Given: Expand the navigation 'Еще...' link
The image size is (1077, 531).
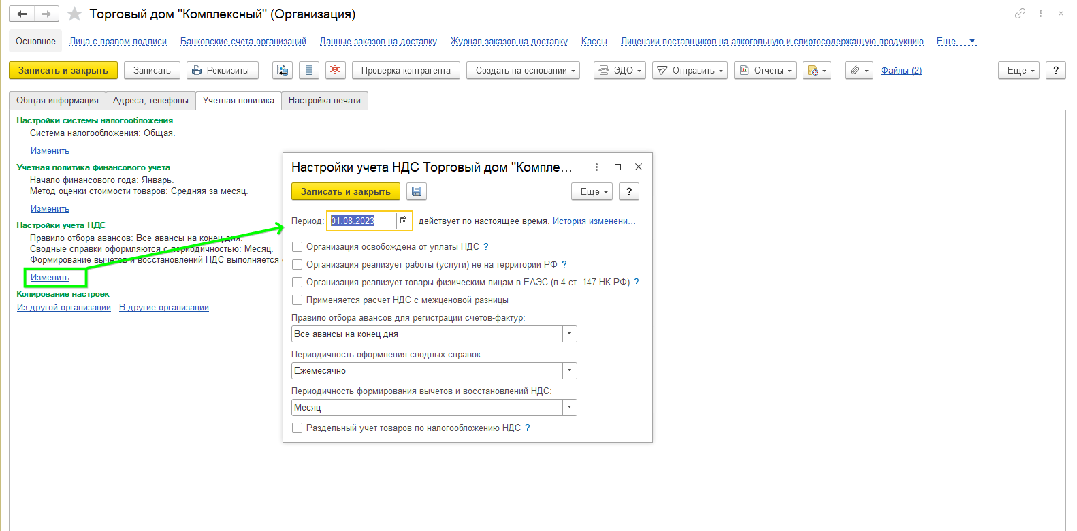Looking at the screenshot, I should 956,41.
